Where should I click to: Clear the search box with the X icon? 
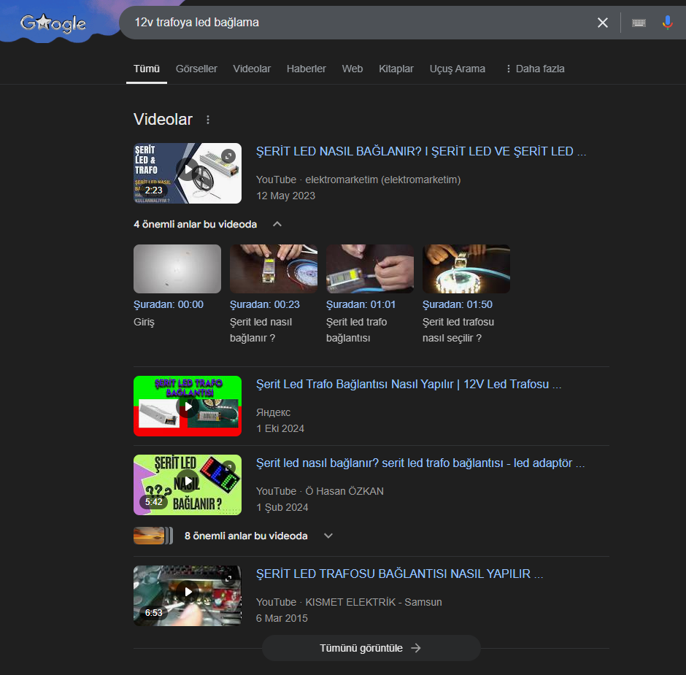602,23
